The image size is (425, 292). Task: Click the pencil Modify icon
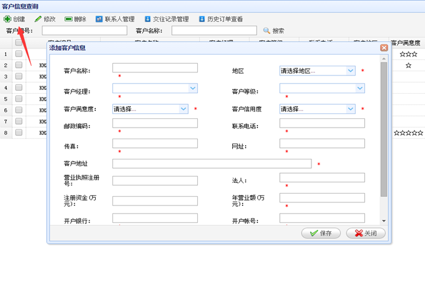click(38, 19)
